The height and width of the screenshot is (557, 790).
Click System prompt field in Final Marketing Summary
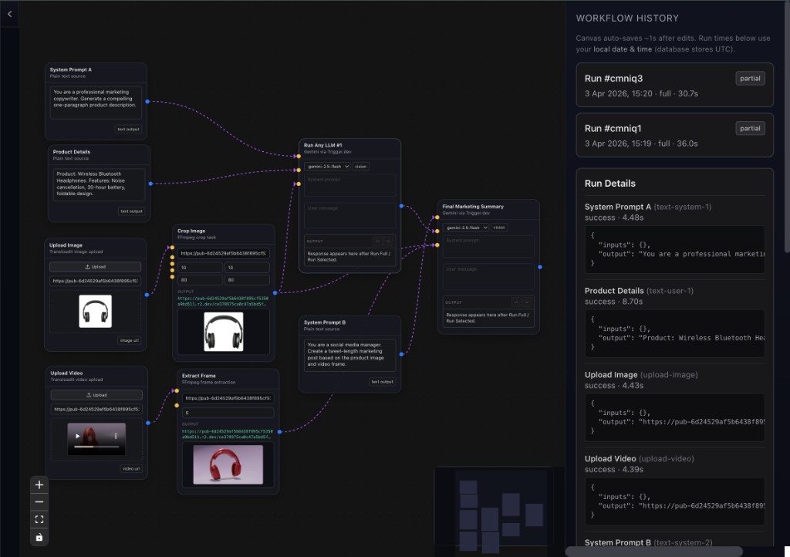tap(488, 247)
